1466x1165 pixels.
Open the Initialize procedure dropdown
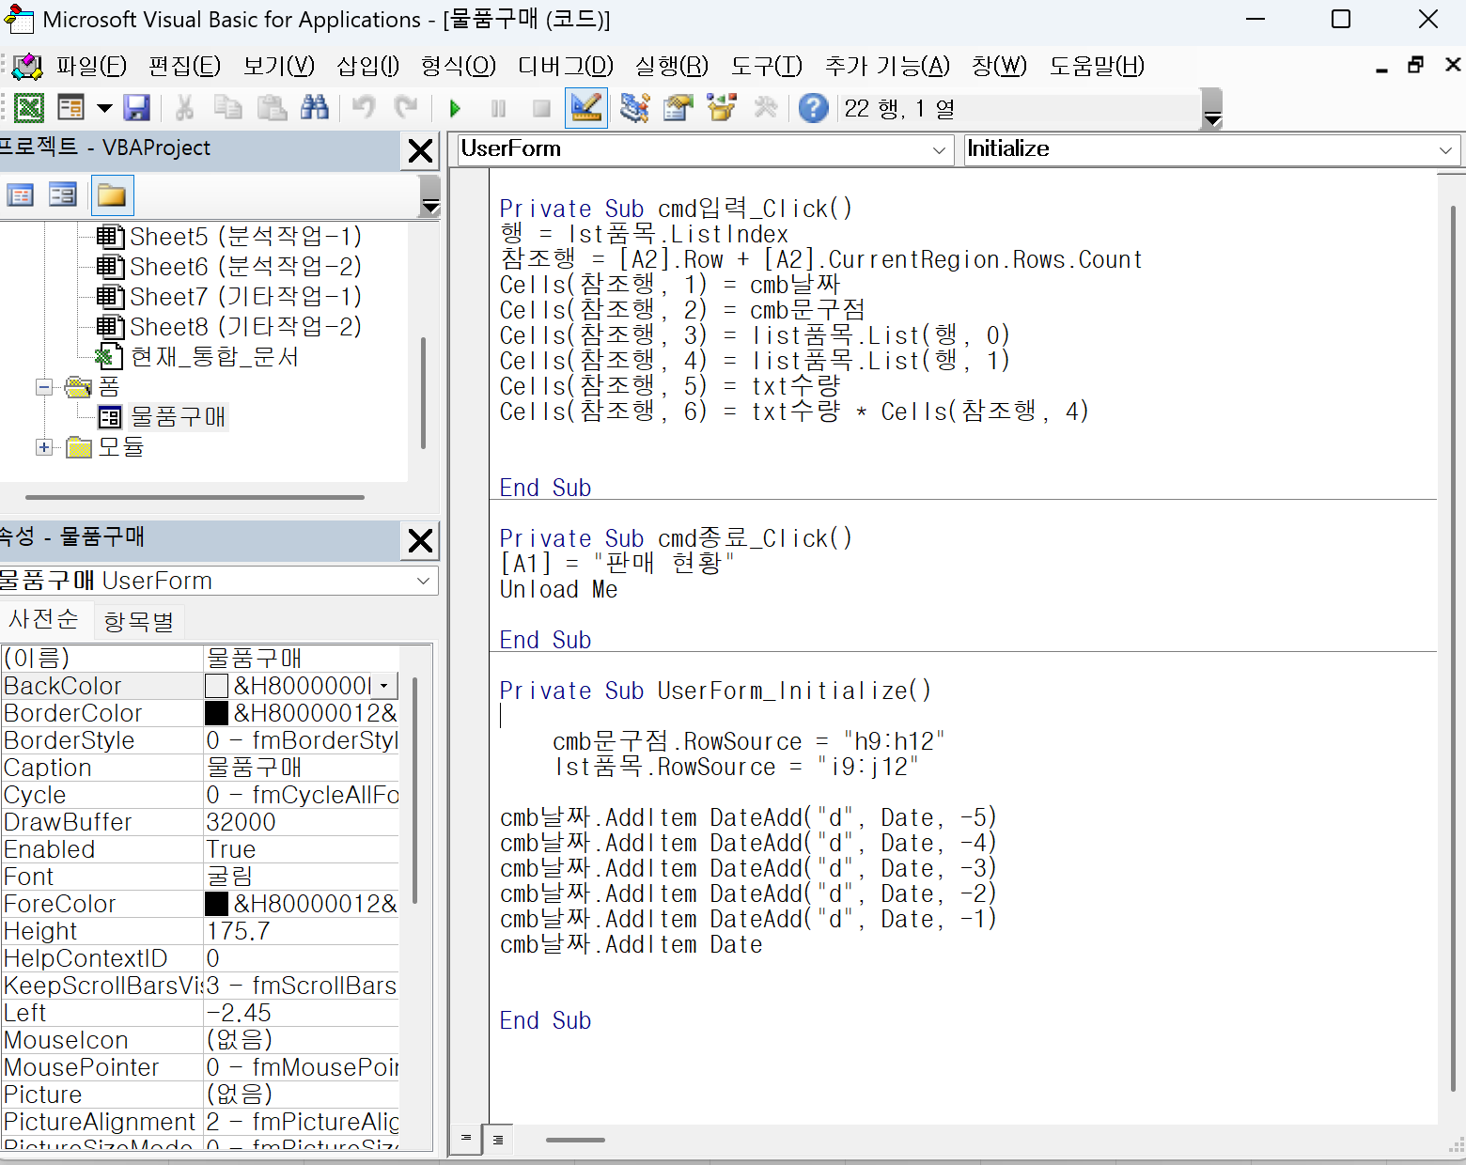coord(1444,150)
